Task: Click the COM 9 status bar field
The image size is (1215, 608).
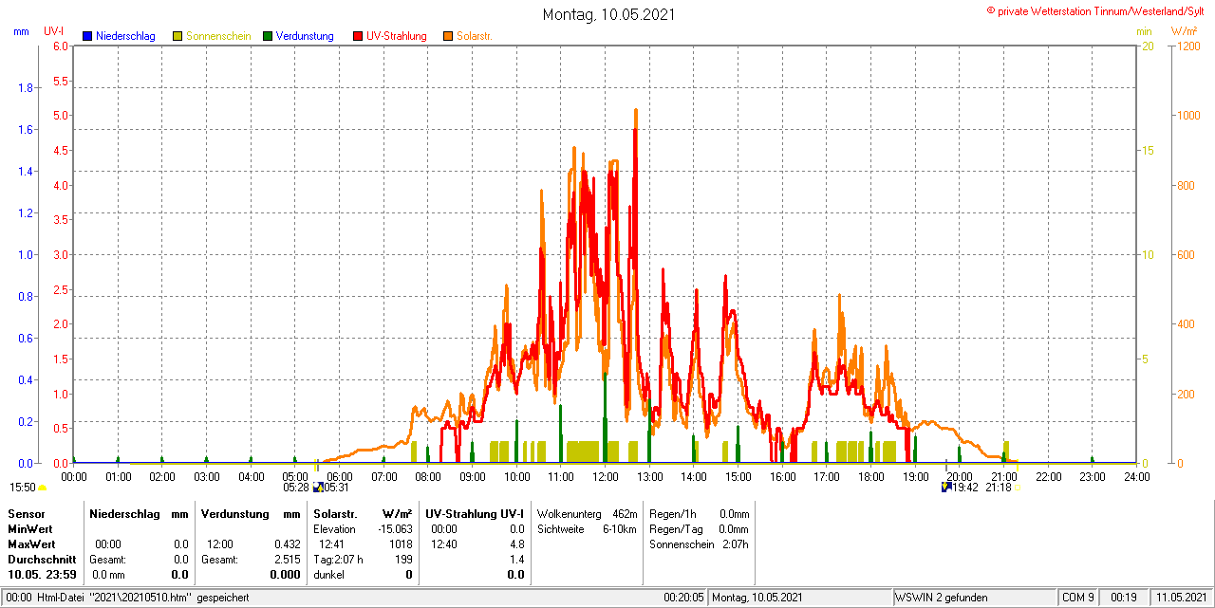Action: (1078, 598)
